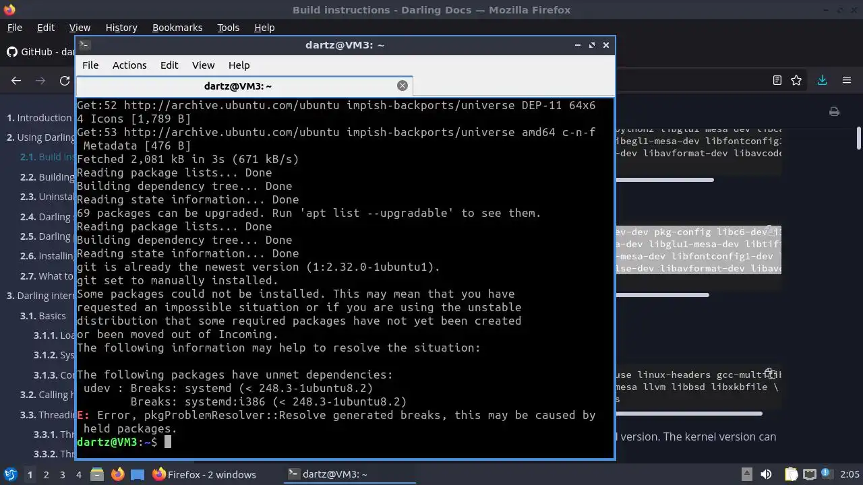Open the terminal Edit menu
The width and height of the screenshot is (863, 485).
pyautogui.click(x=169, y=65)
